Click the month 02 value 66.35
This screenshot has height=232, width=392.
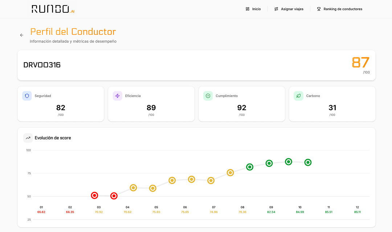[x=70, y=212]
